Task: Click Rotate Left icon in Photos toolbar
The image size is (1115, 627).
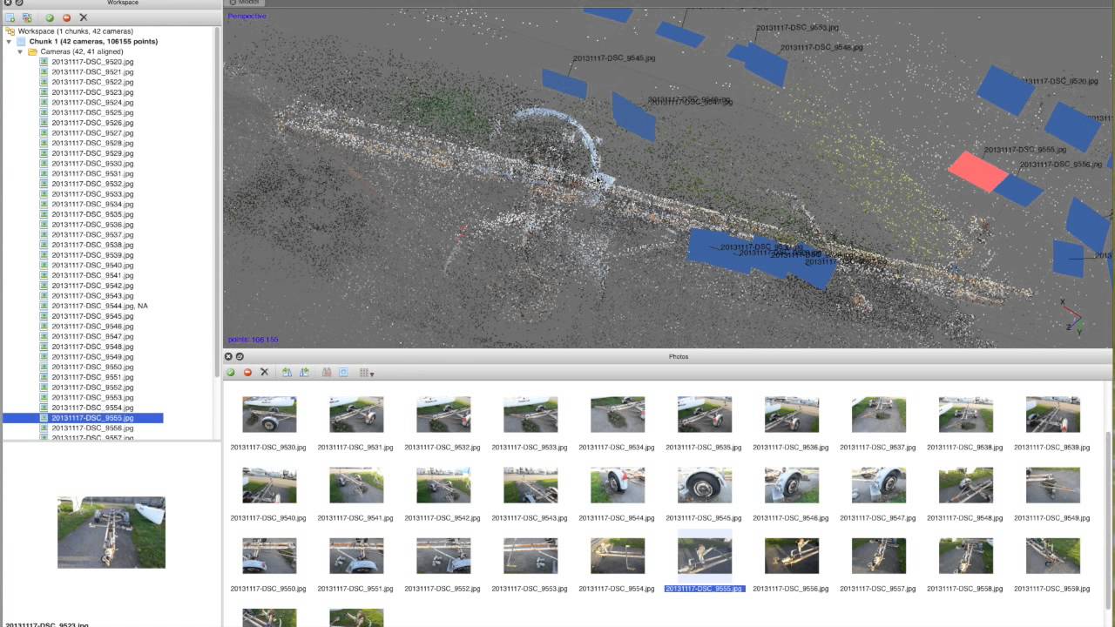Action: [x=287, y=373]
